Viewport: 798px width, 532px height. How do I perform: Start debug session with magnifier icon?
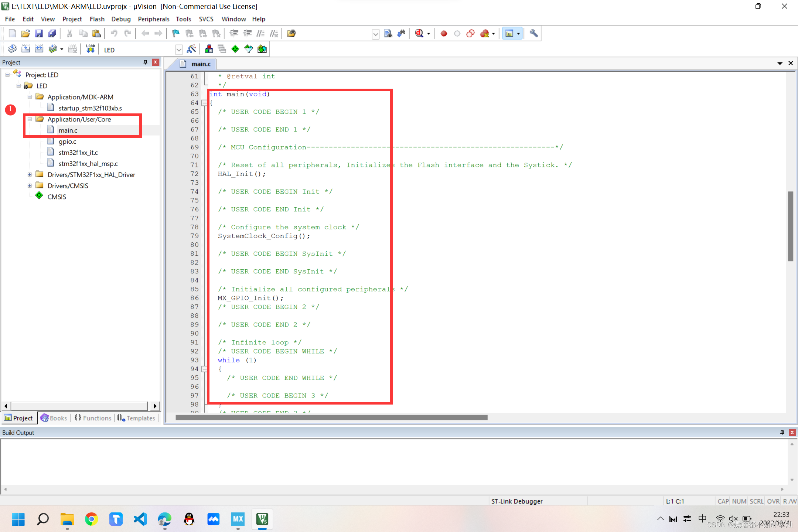tap(419, 34)
